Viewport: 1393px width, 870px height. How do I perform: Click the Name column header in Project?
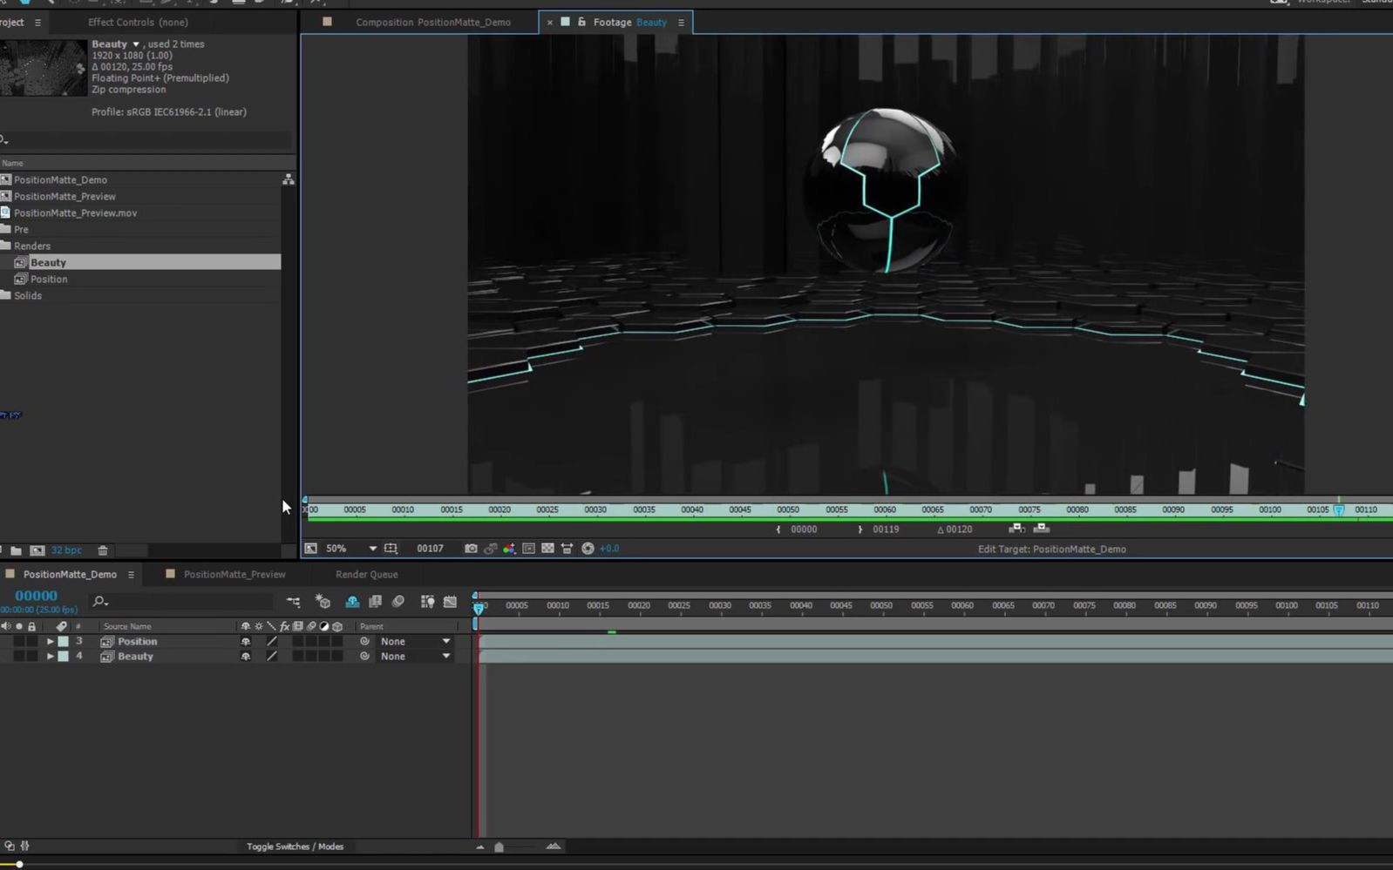pyautogui.click(x=12, y=163)
